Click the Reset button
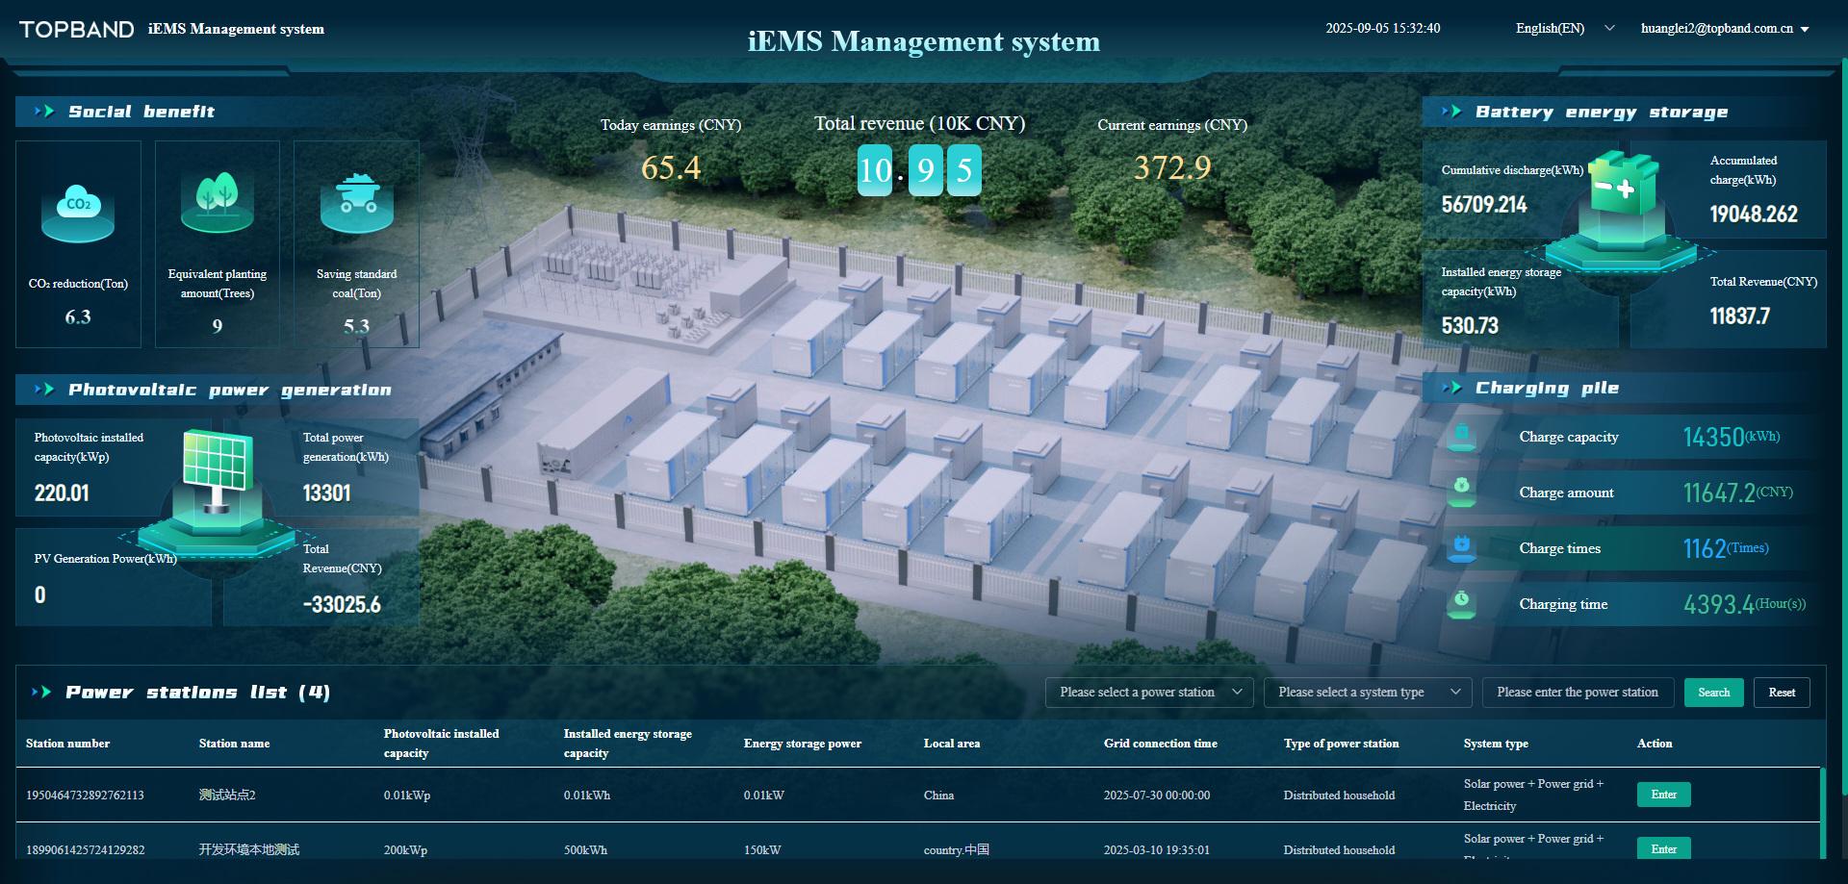 point(1782,693)
